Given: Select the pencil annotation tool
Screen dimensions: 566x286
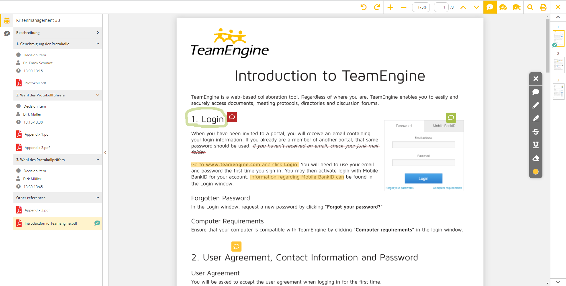Looking at the screenshot, I should [x=536, y=105].
